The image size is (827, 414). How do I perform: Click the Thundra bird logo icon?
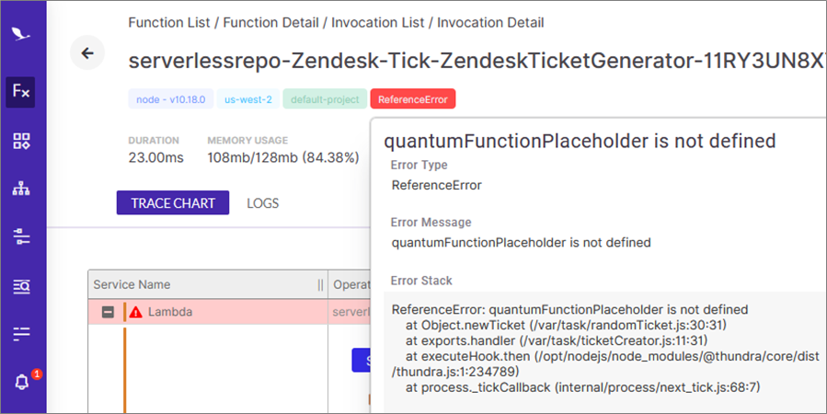click(x=20, y=34)
